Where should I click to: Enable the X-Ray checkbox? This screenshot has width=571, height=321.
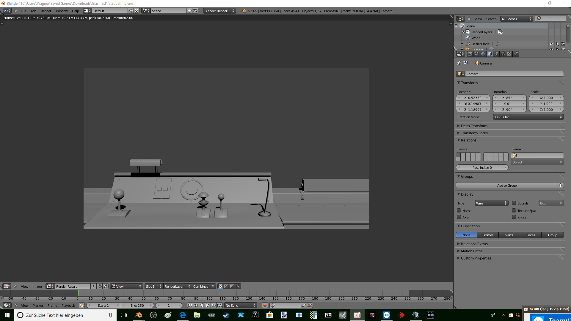point(514,217)
